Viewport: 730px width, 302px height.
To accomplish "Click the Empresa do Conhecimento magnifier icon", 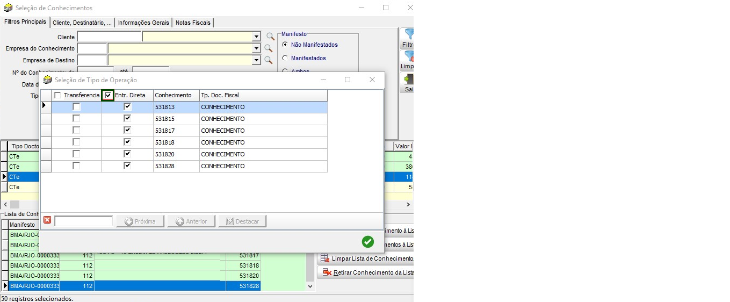I will tap(268, 48).
